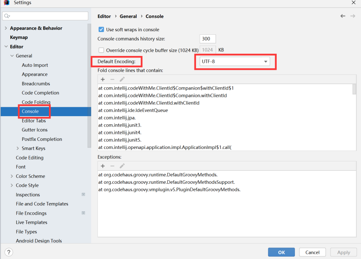Click the fold lines list scrollbar
The width and height of the screenshot is (361, 259).
click(354, 89)
